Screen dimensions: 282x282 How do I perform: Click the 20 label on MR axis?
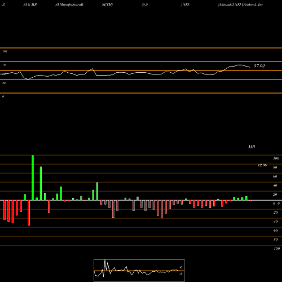tap(275, 195)
